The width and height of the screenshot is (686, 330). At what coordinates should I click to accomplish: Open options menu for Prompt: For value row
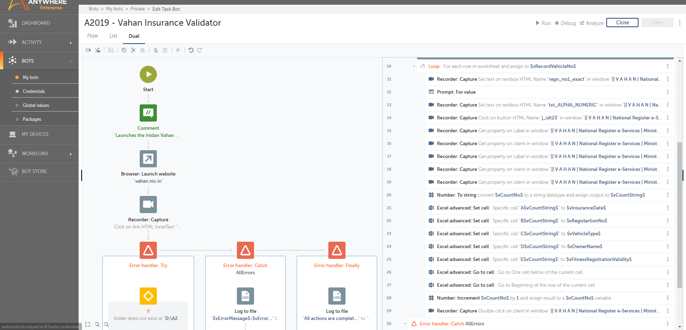point(667,92)
